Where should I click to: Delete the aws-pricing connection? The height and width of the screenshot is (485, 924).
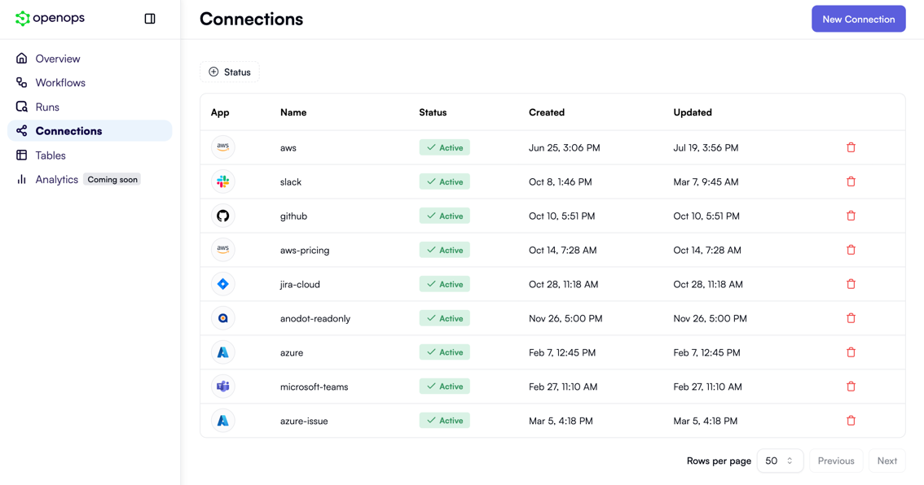(851, 250)
